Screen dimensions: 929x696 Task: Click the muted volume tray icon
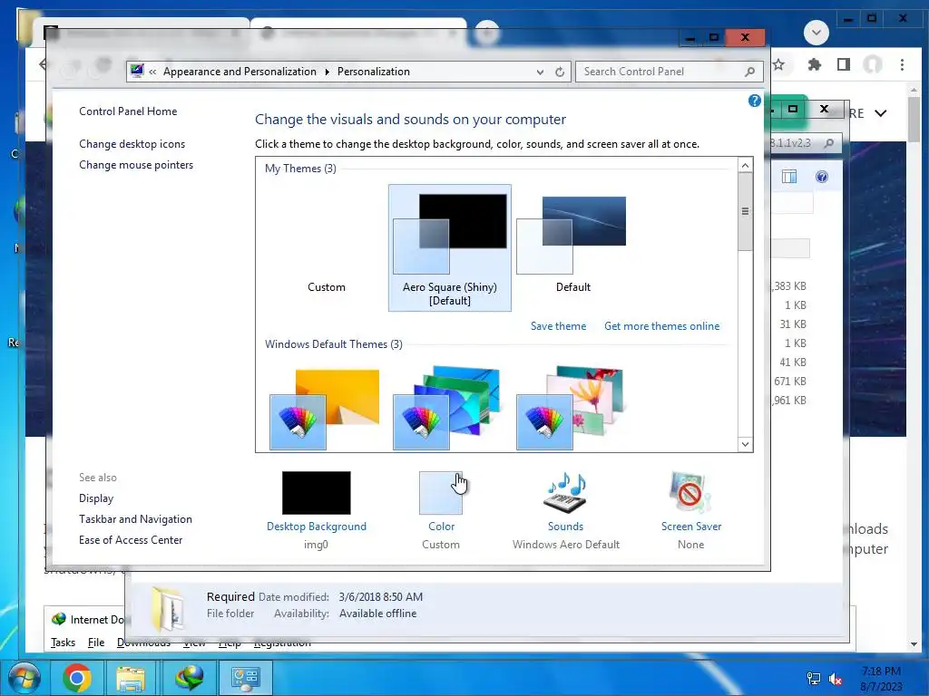(836, 679)
